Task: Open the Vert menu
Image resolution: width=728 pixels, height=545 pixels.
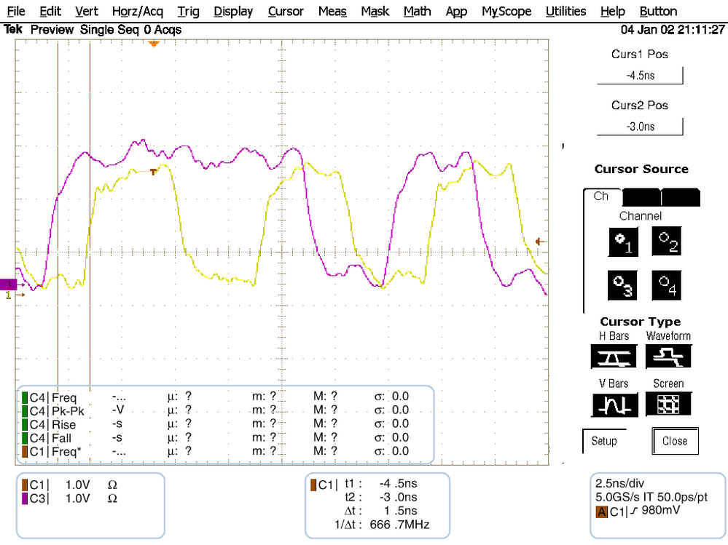Action: coord(87,12)
